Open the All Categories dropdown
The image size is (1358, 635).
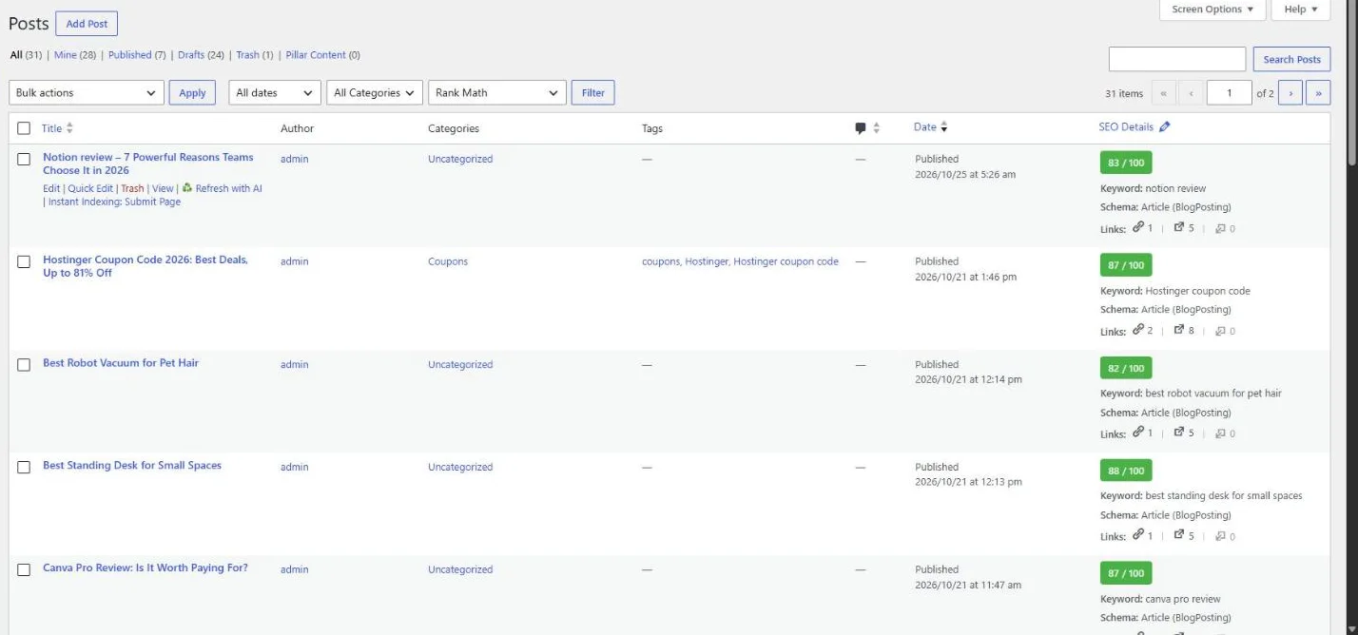coord(375,93)
